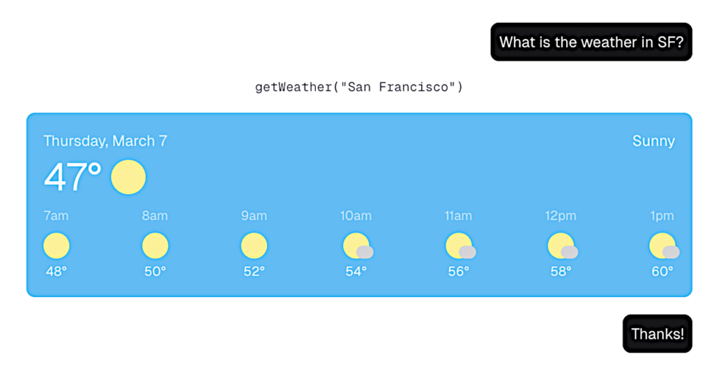Click the 50° temperature under 8am
This screenshot has width=714, height=375.
(x=155, y=272)
